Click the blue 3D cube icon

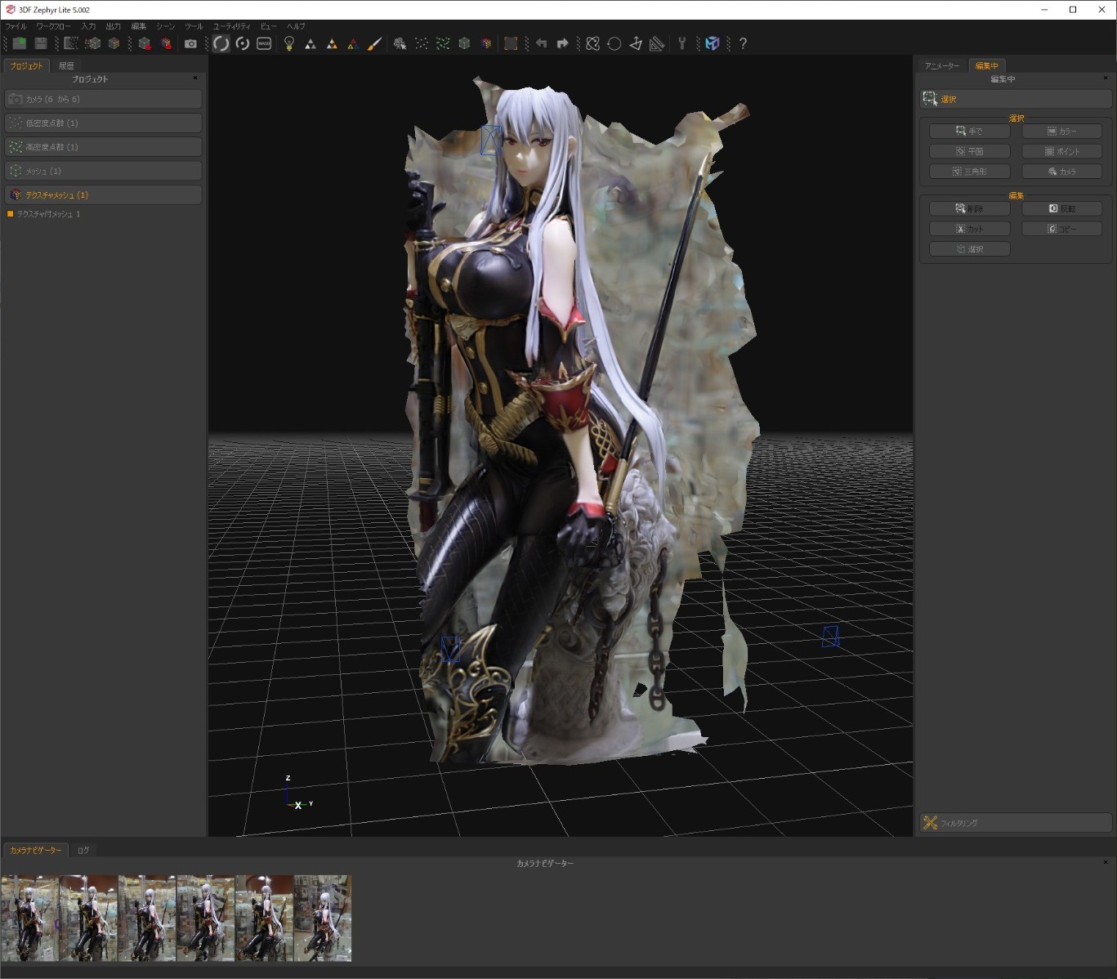pyautogui.click(x=713, y=43)
